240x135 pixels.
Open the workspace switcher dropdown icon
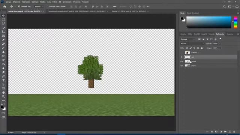pyautogui.click(x=229, y=7)
